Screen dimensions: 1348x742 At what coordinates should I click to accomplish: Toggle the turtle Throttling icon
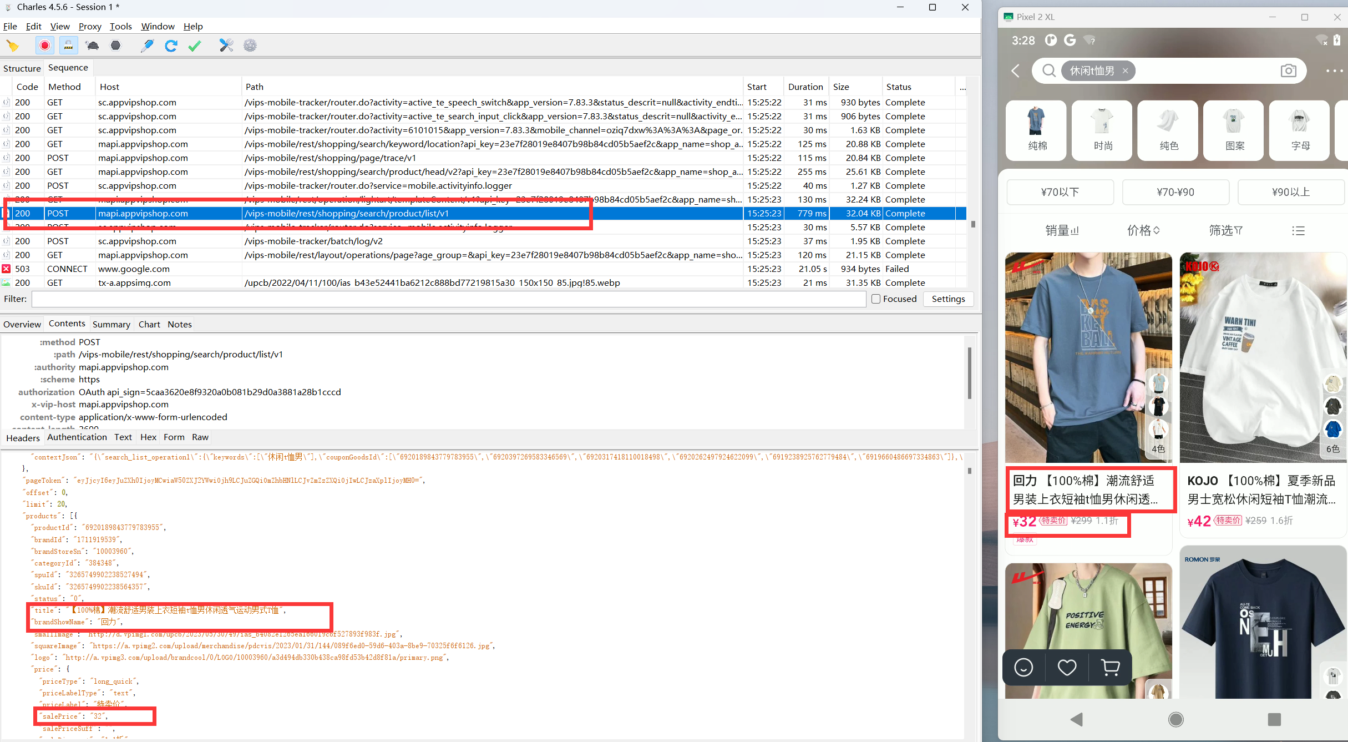click(92, 46)
